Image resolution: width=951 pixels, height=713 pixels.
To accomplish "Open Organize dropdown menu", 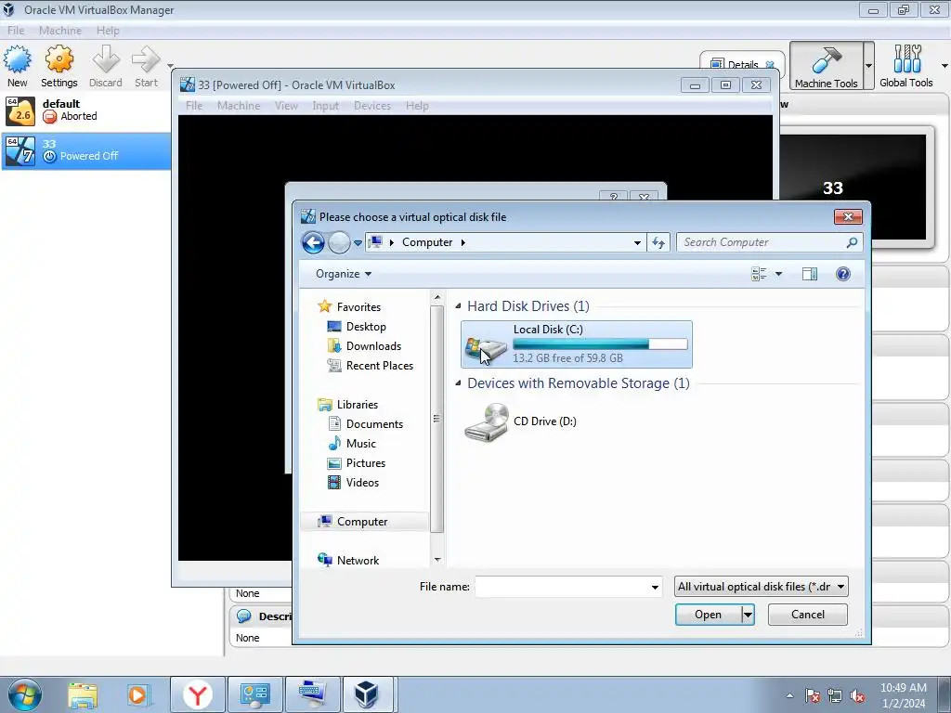I will 344,274.
